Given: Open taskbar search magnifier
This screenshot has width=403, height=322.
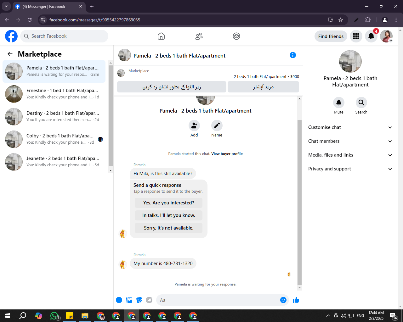Looking at the screenshot, I should [23, 316].
